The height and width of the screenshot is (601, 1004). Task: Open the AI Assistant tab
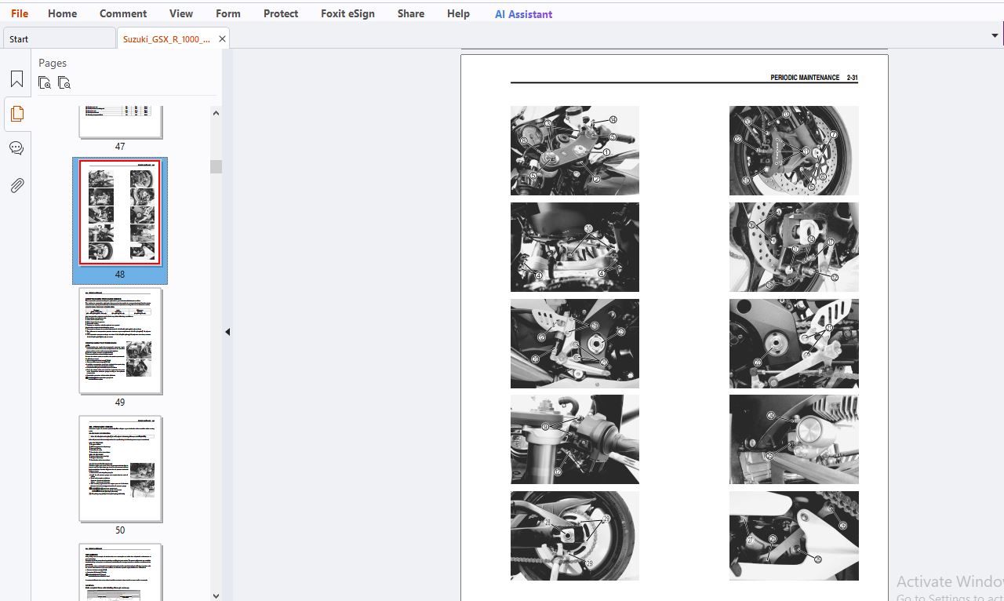click(523, 14)
